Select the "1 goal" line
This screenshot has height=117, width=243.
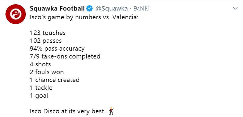(39, 96)
